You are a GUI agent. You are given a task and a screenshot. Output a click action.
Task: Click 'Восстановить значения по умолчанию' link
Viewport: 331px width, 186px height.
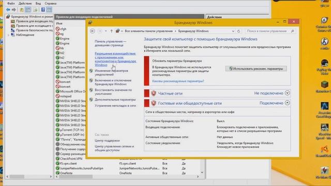113,92
